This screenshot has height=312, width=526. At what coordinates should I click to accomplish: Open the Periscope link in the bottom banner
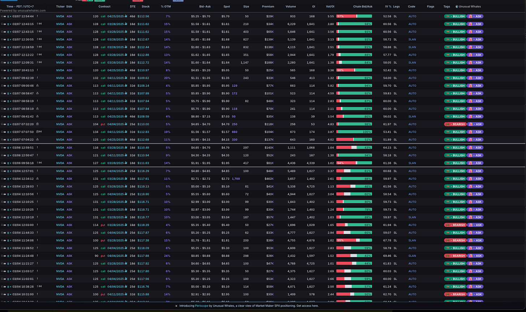[201, 306]
